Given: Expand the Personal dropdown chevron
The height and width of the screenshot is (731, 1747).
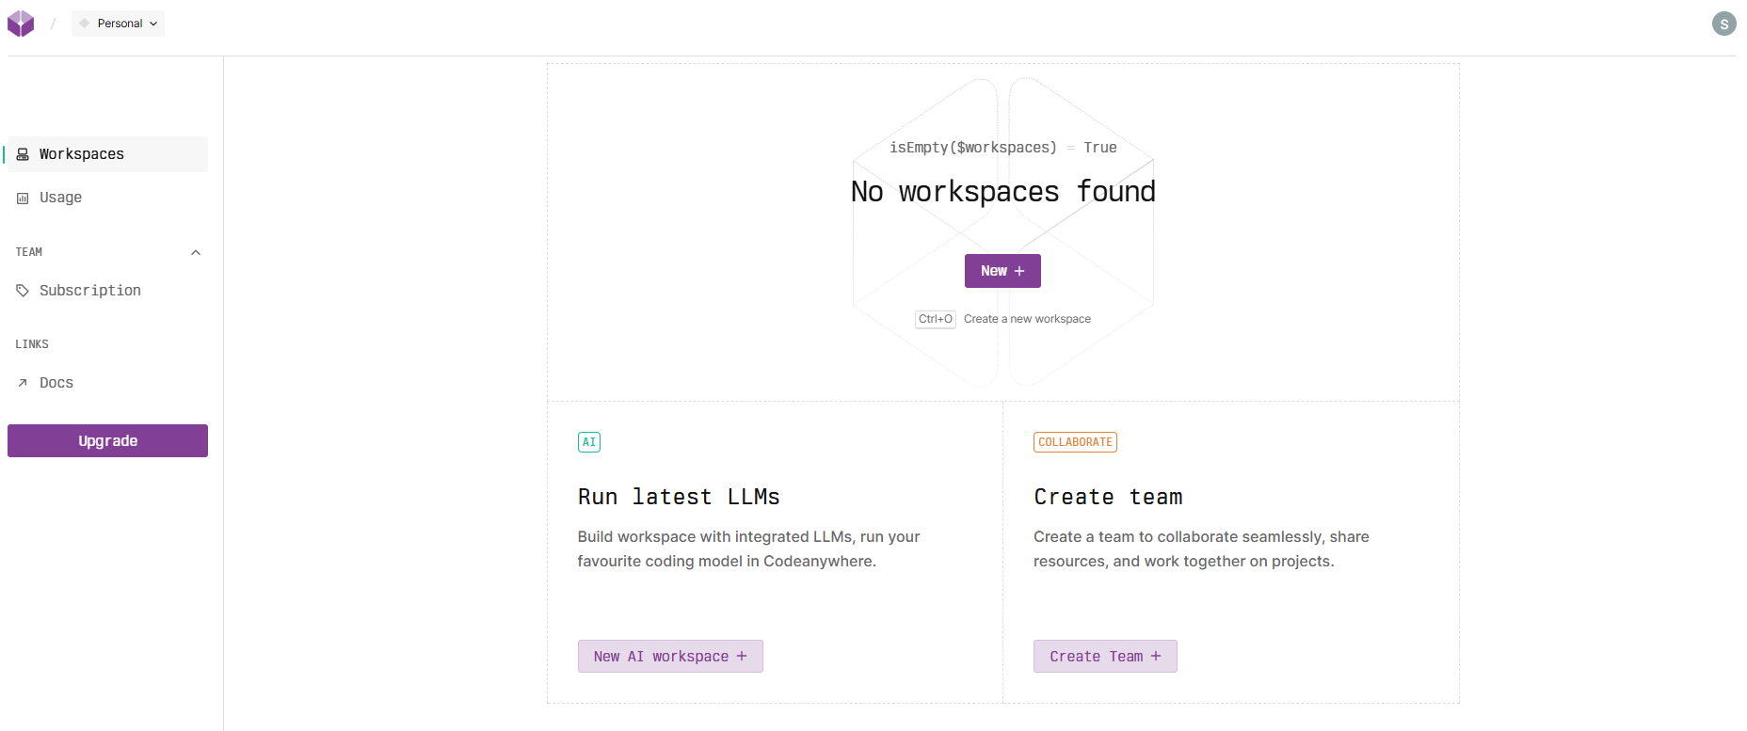Looking at the screenshot, I should [153, 24].
